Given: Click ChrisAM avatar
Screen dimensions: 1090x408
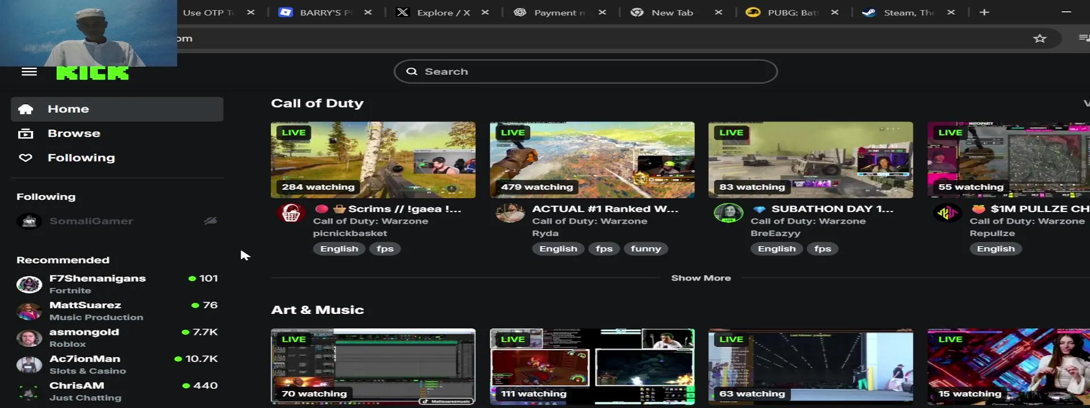Looking at the screenshot, I should click(x=29, y=392).
